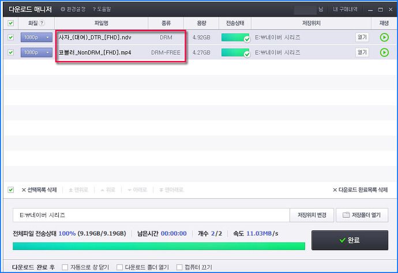Click the 전송상태 column header
Viewport: 398px width, 273px height.
point(235,23)
